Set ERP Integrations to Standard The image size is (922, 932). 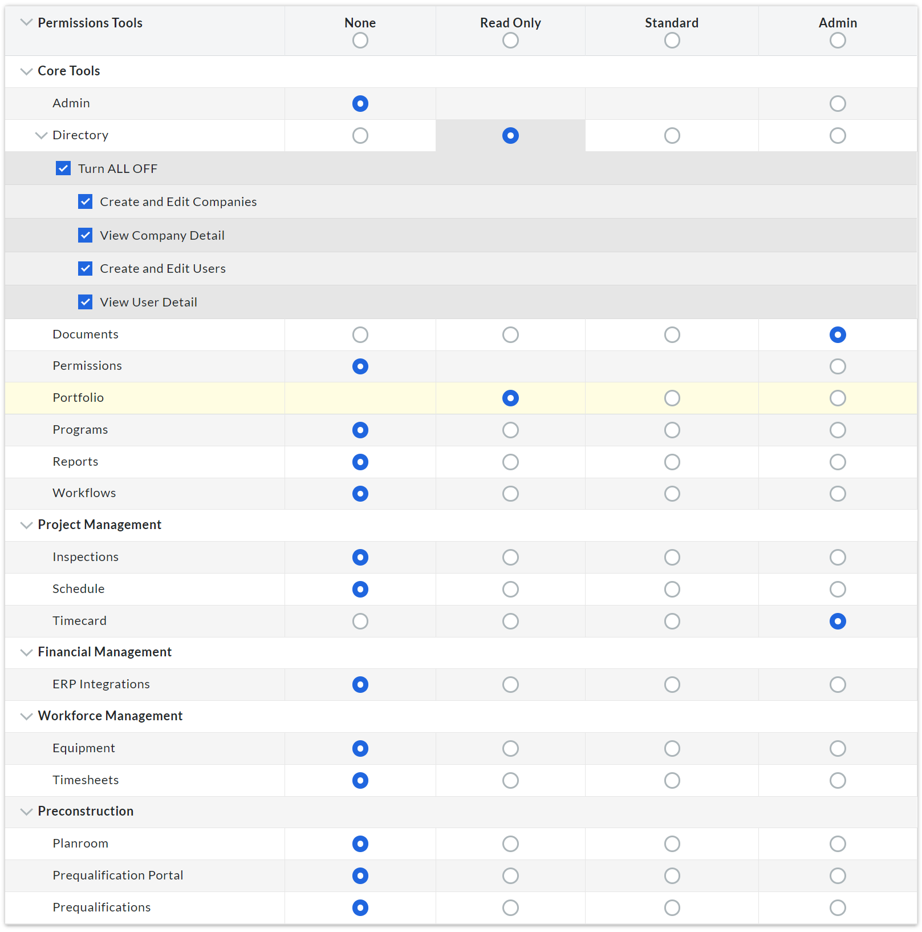tap(672, 684)
